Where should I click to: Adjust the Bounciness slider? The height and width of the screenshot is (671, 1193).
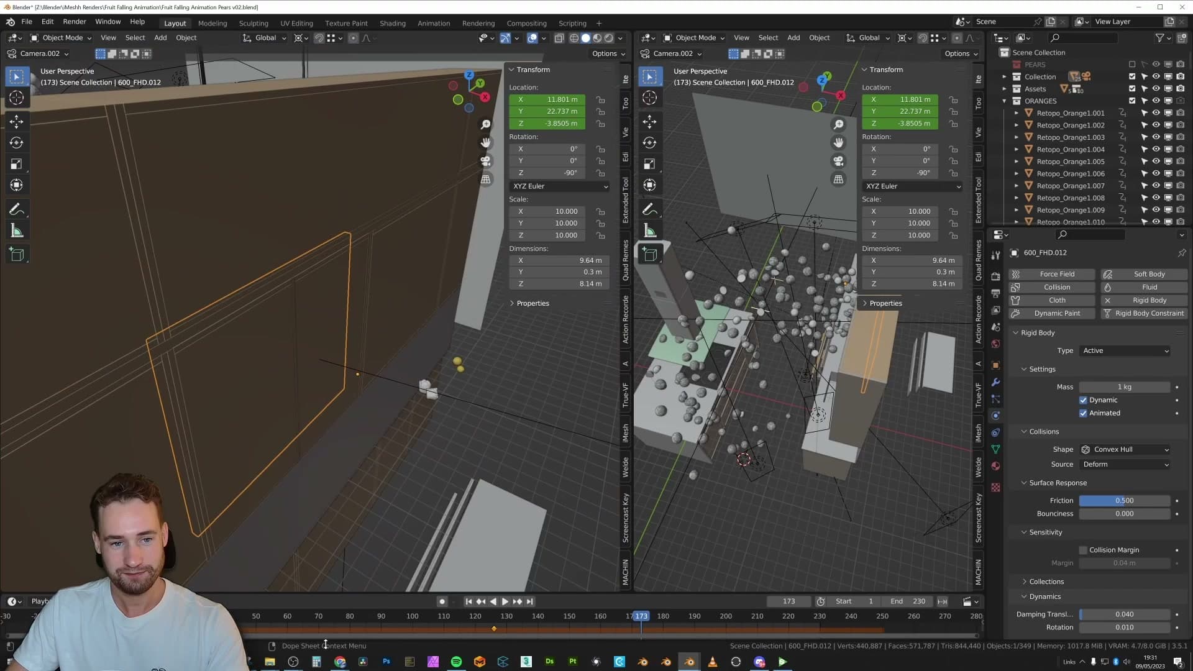(1125, 514)
